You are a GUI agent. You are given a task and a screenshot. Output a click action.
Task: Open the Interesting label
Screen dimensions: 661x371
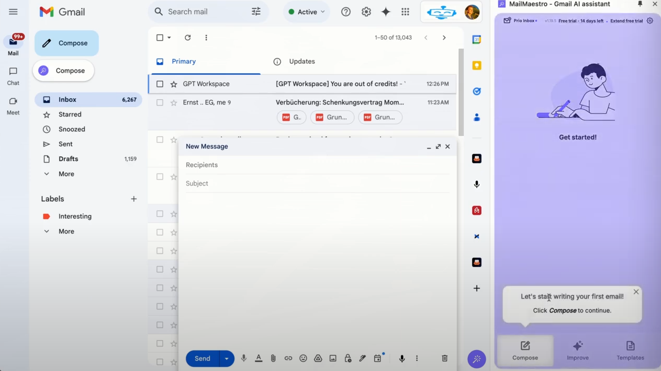tap(75, 216)
